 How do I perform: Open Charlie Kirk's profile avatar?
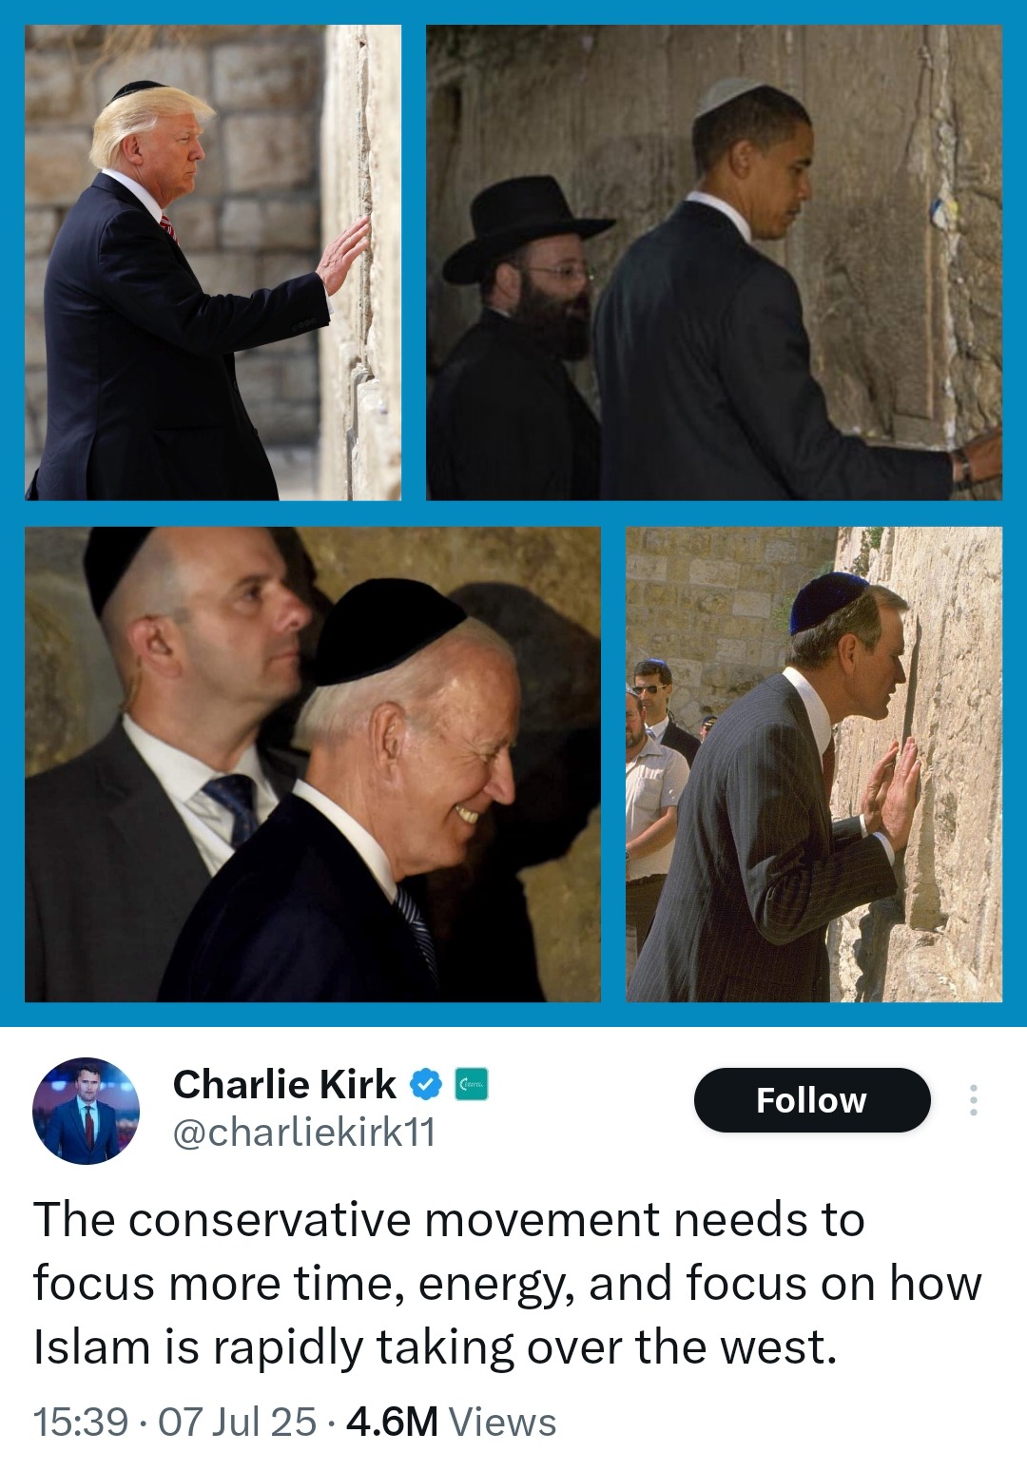[x=87, y=1110]
